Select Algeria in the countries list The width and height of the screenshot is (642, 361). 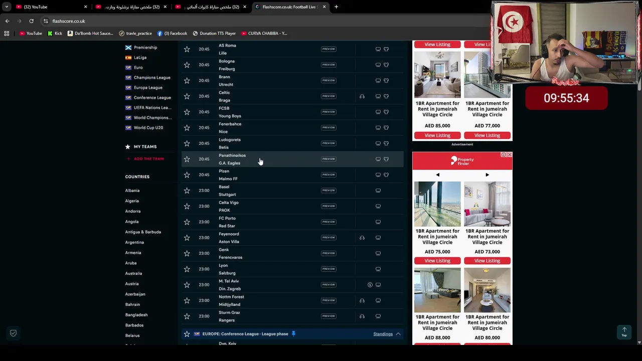[132, 201]
